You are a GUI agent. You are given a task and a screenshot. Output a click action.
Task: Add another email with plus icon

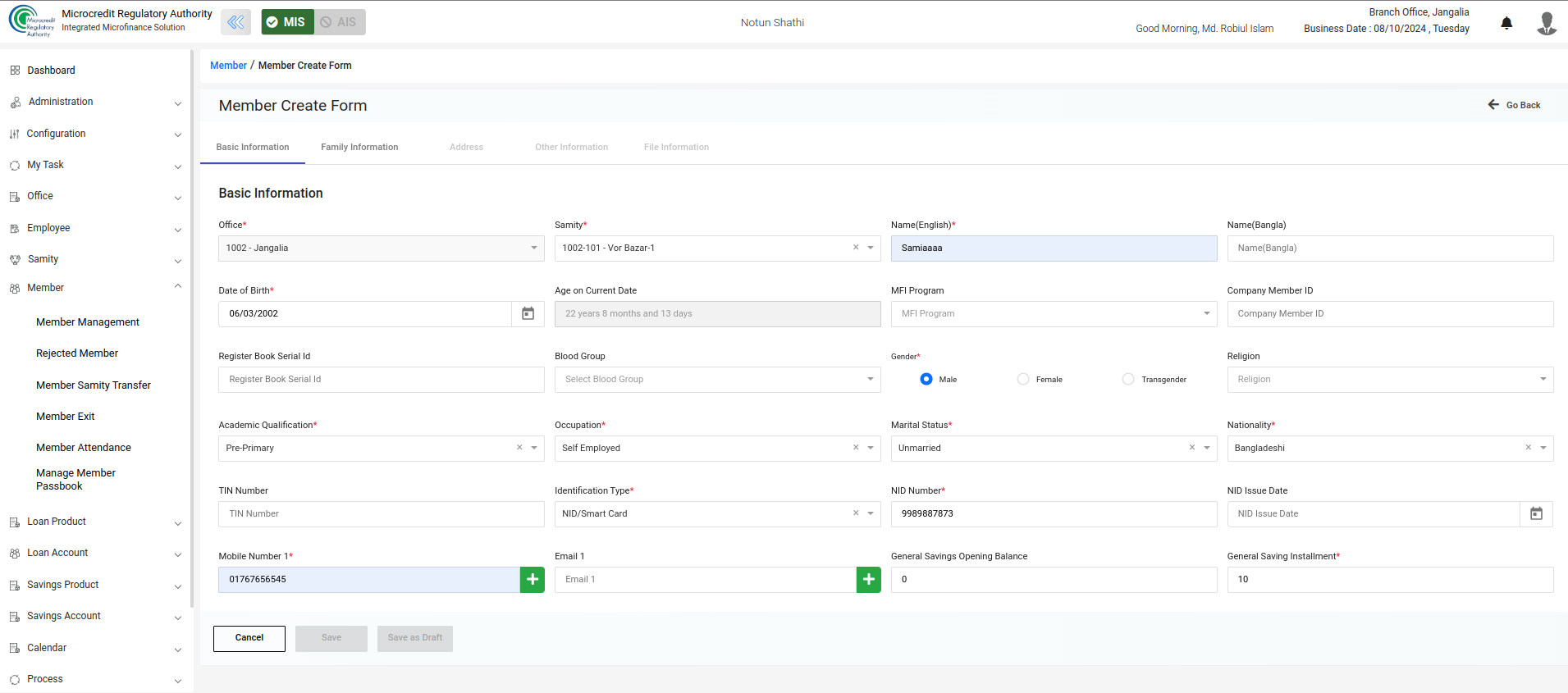coord(869,580)
